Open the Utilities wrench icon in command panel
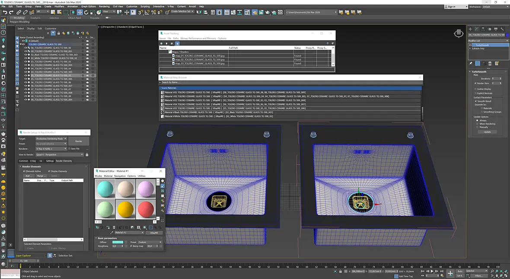 502,29
